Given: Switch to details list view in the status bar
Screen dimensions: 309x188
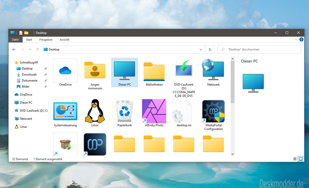Looking at the screenshot, I should pyautogui.click(x=295, y=159).
